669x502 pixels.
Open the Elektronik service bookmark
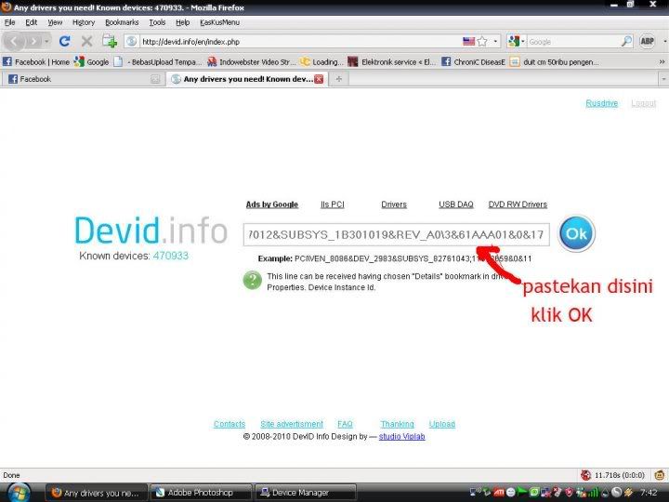click(x=392, y=62)
